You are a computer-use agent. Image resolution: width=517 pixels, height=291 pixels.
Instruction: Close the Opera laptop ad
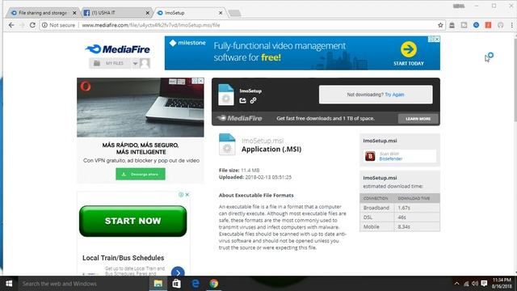[201, 81]
